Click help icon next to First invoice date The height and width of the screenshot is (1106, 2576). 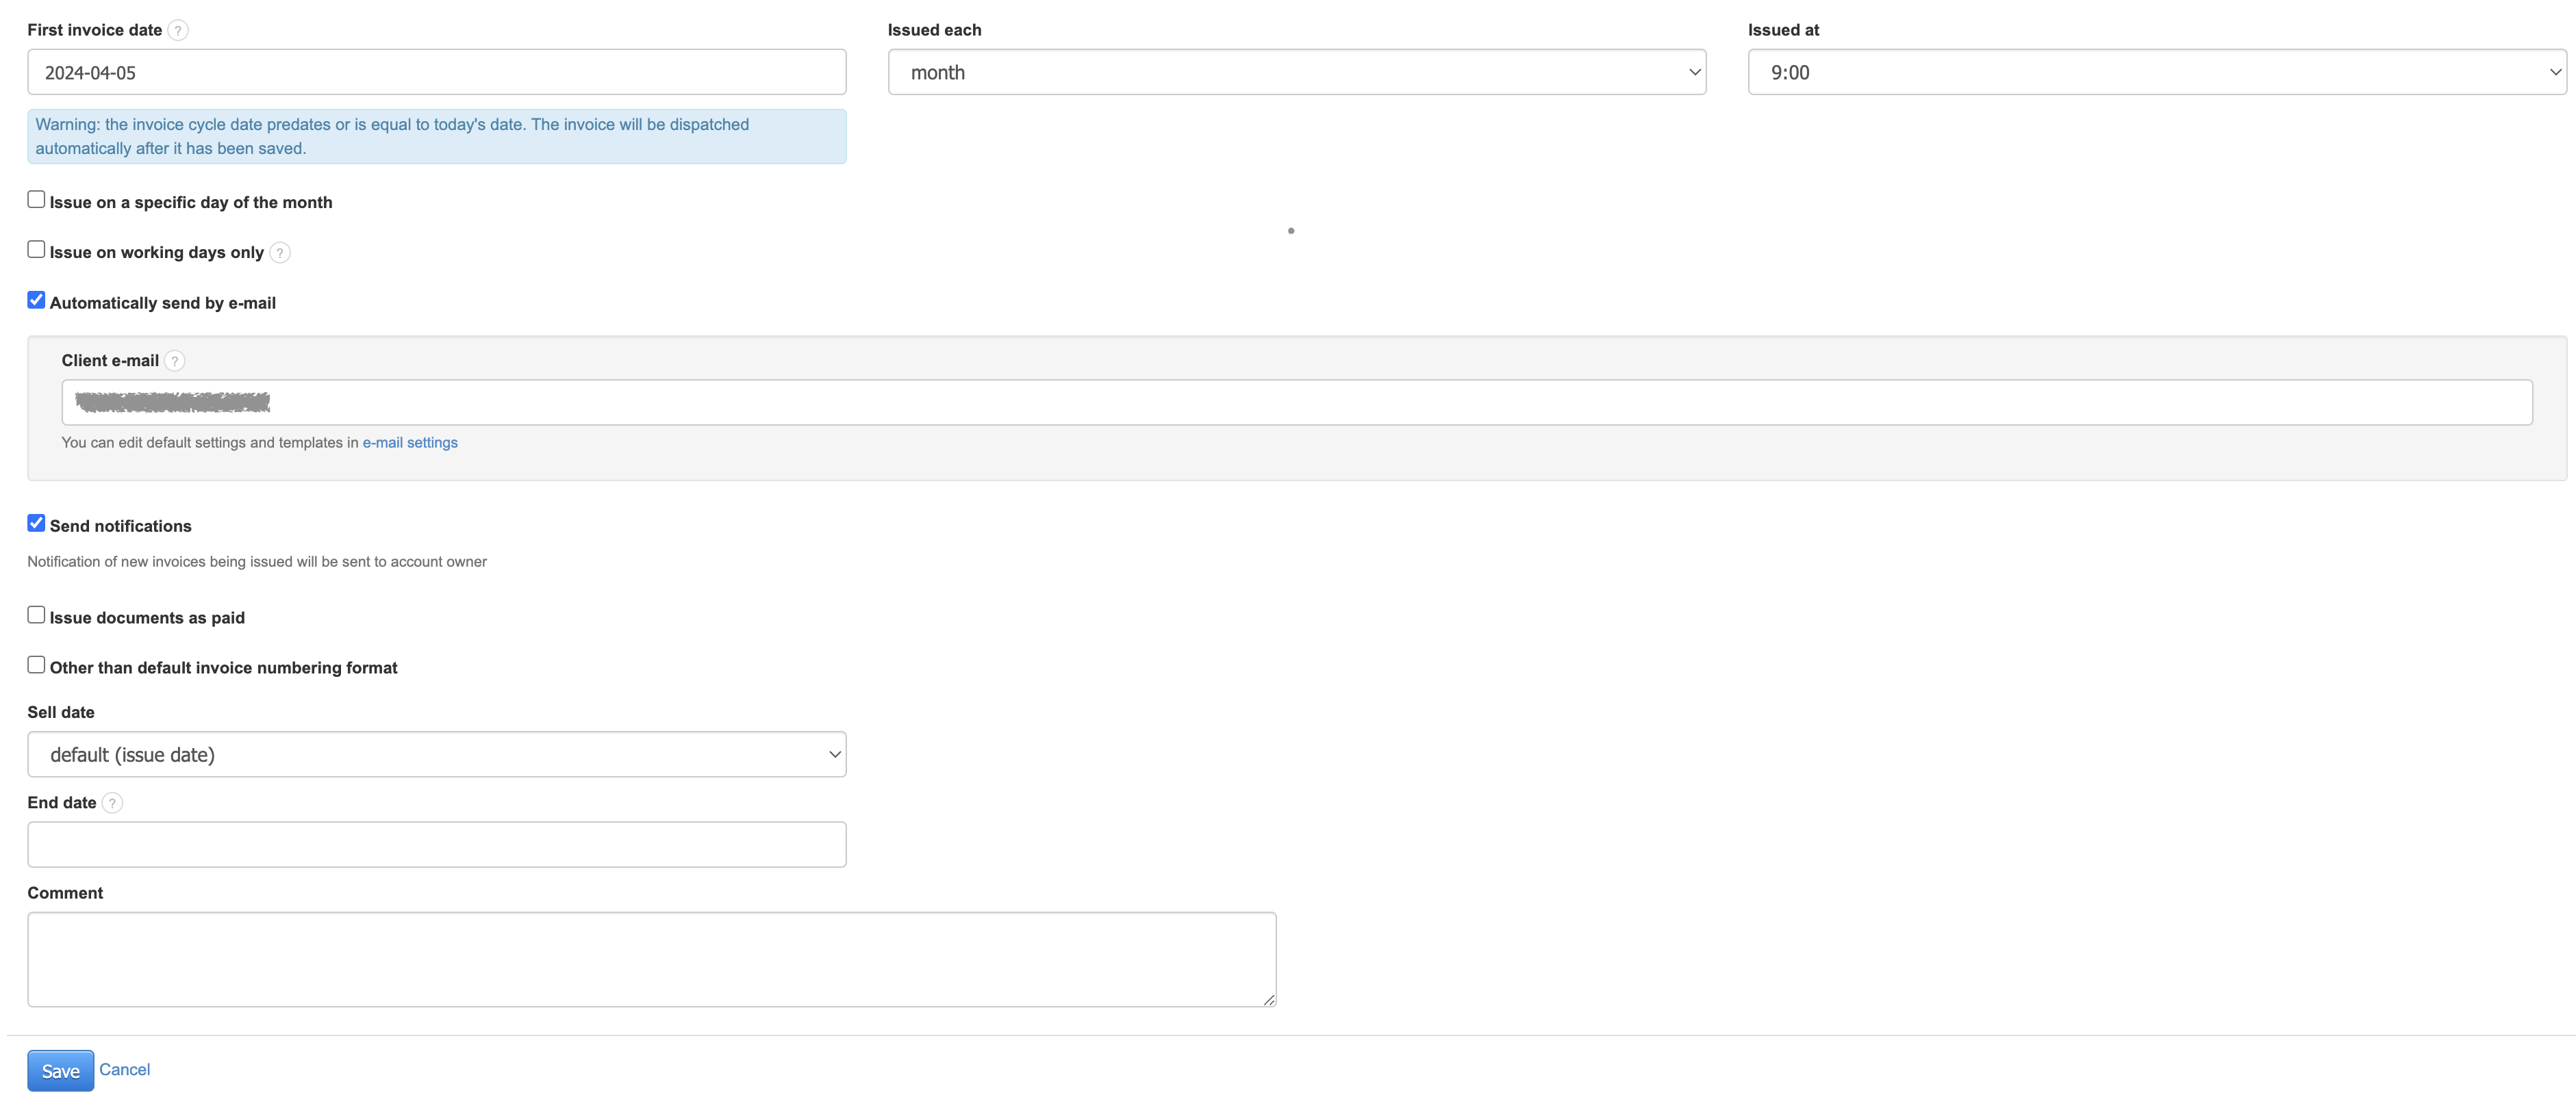(x=178, y=30)
